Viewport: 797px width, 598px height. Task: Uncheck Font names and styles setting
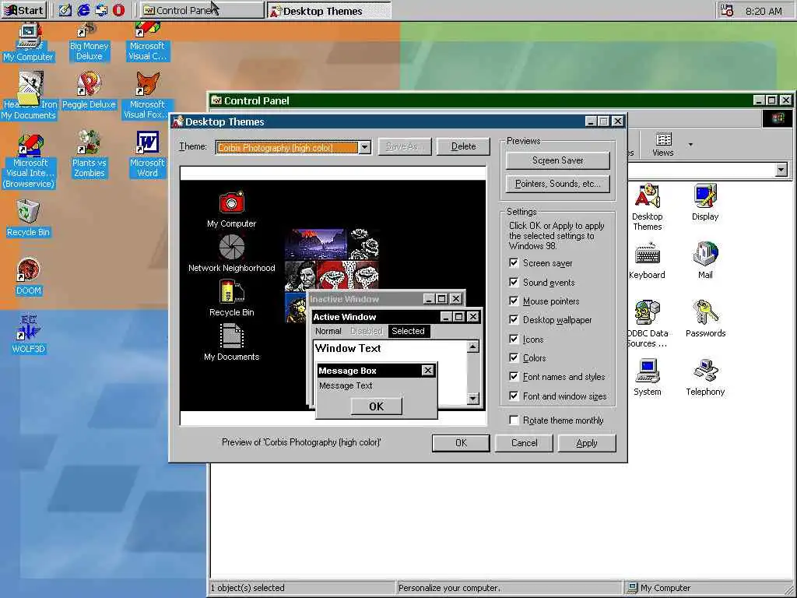514,376
